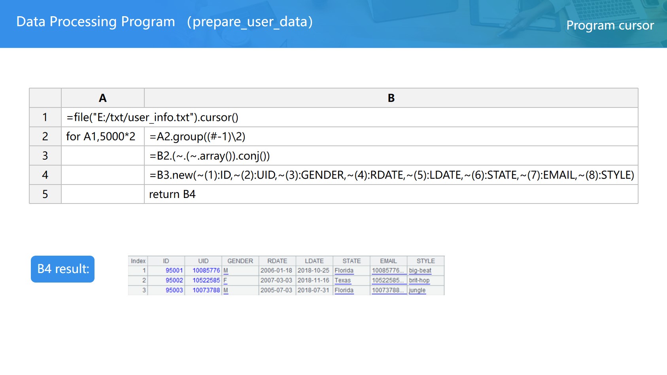
Task: Click row header 3 in the grid
Action: [45, 156]
